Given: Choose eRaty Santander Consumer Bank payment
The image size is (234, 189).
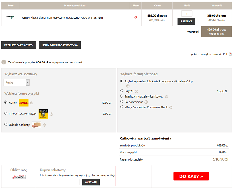Looking at the screenshot, I should pos(122,107).
